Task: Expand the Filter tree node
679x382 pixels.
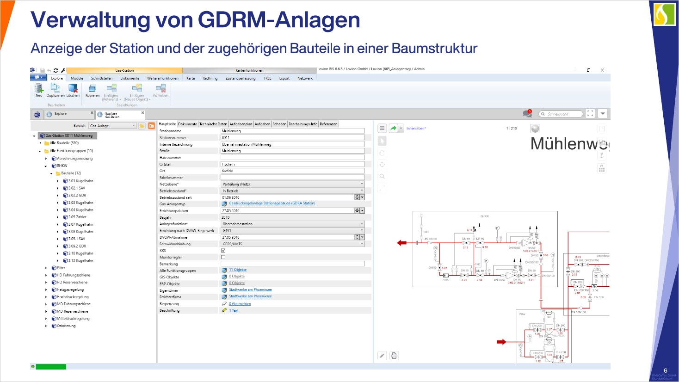Action: (x=46, y=268)
